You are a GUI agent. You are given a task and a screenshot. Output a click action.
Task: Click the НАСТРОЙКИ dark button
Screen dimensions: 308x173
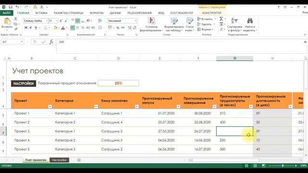24,83
